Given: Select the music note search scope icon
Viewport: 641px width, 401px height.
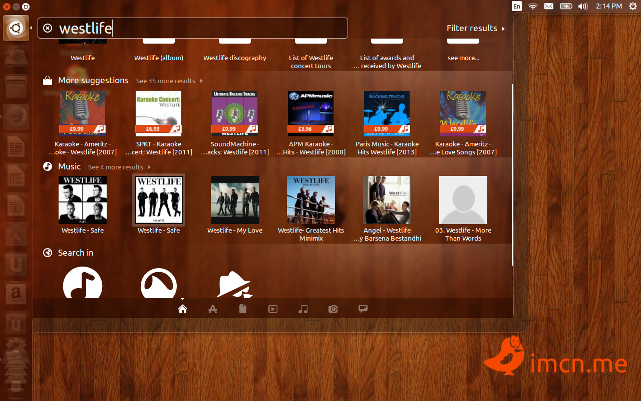Looking at the screenshot, I should point(83,283).
